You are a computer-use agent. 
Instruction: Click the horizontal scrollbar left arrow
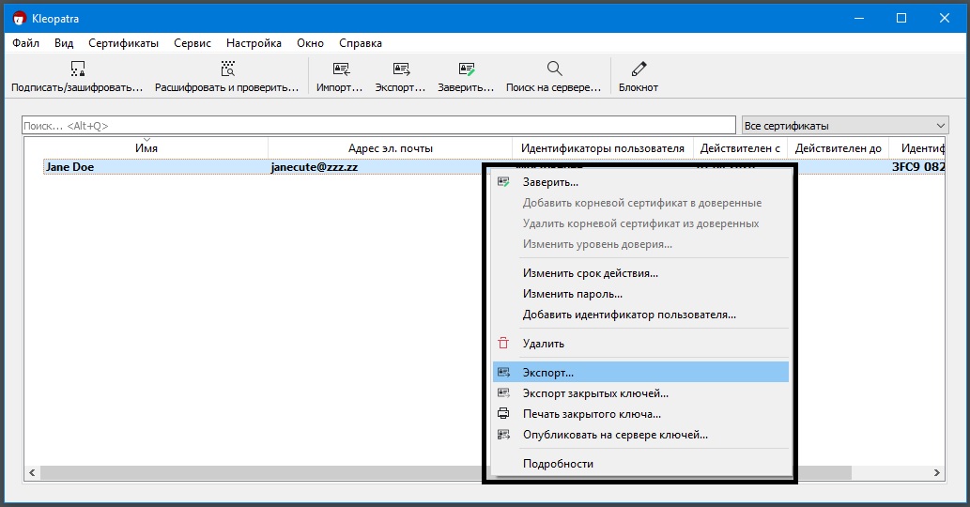click(x=31, y=472)
